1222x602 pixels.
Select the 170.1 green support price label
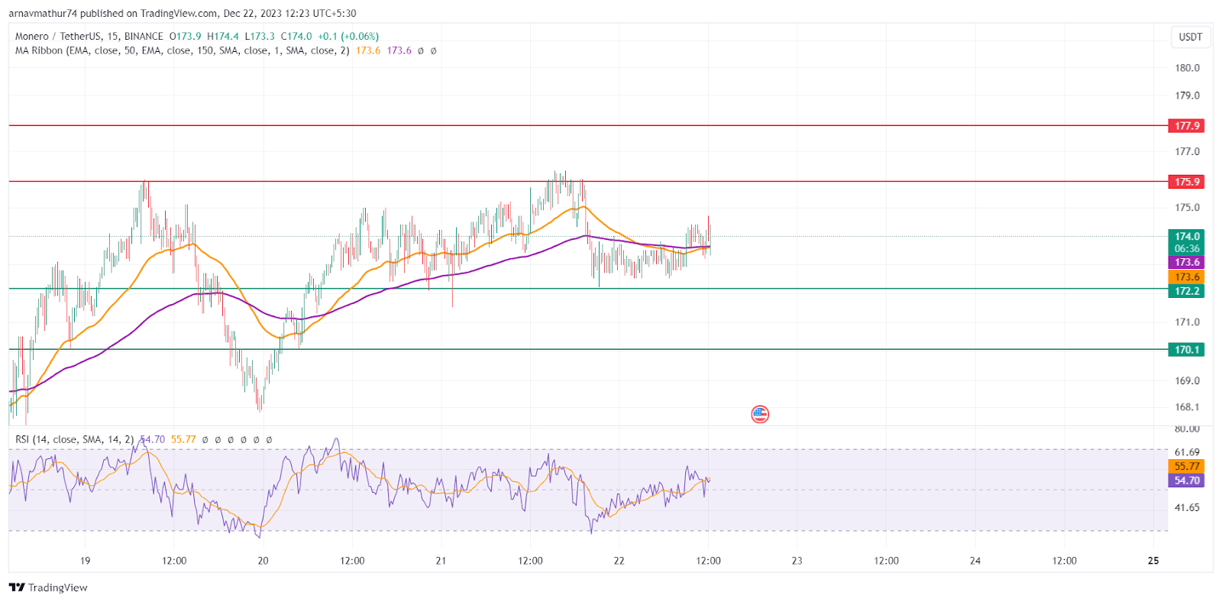[x=1186, y=350]
